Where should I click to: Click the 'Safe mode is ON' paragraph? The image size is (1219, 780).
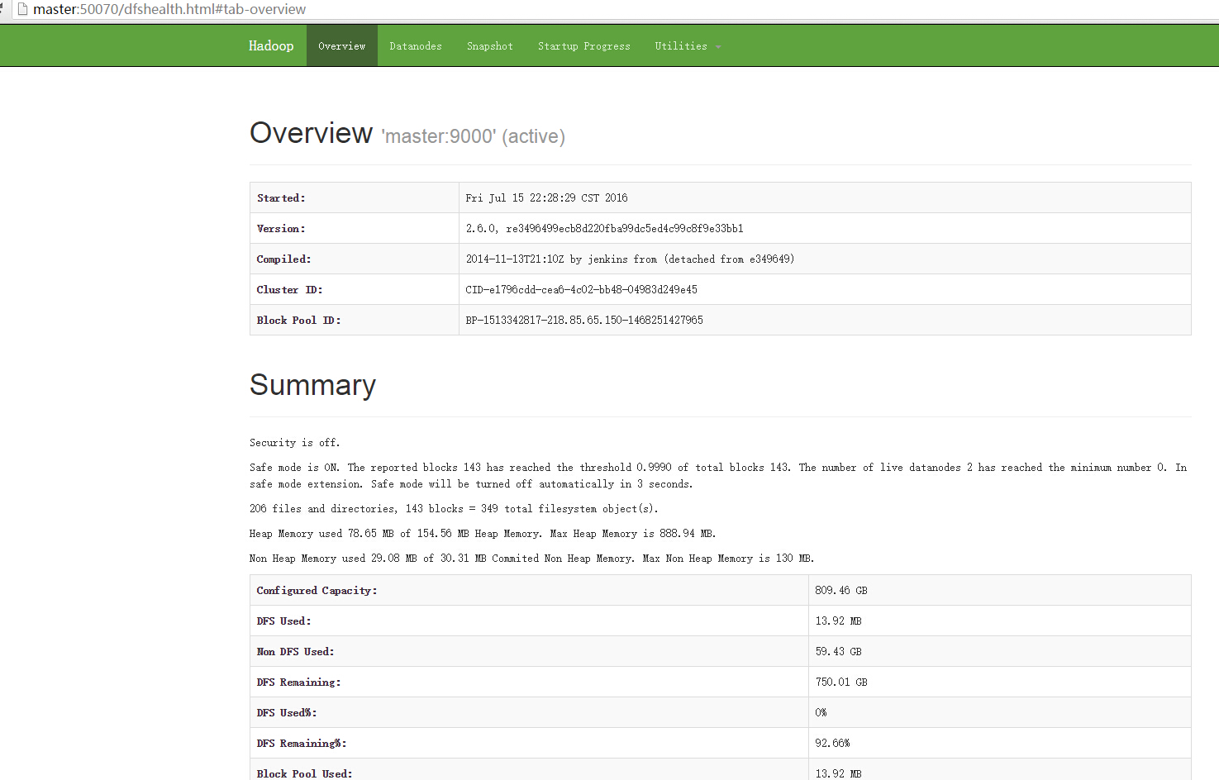718,476
